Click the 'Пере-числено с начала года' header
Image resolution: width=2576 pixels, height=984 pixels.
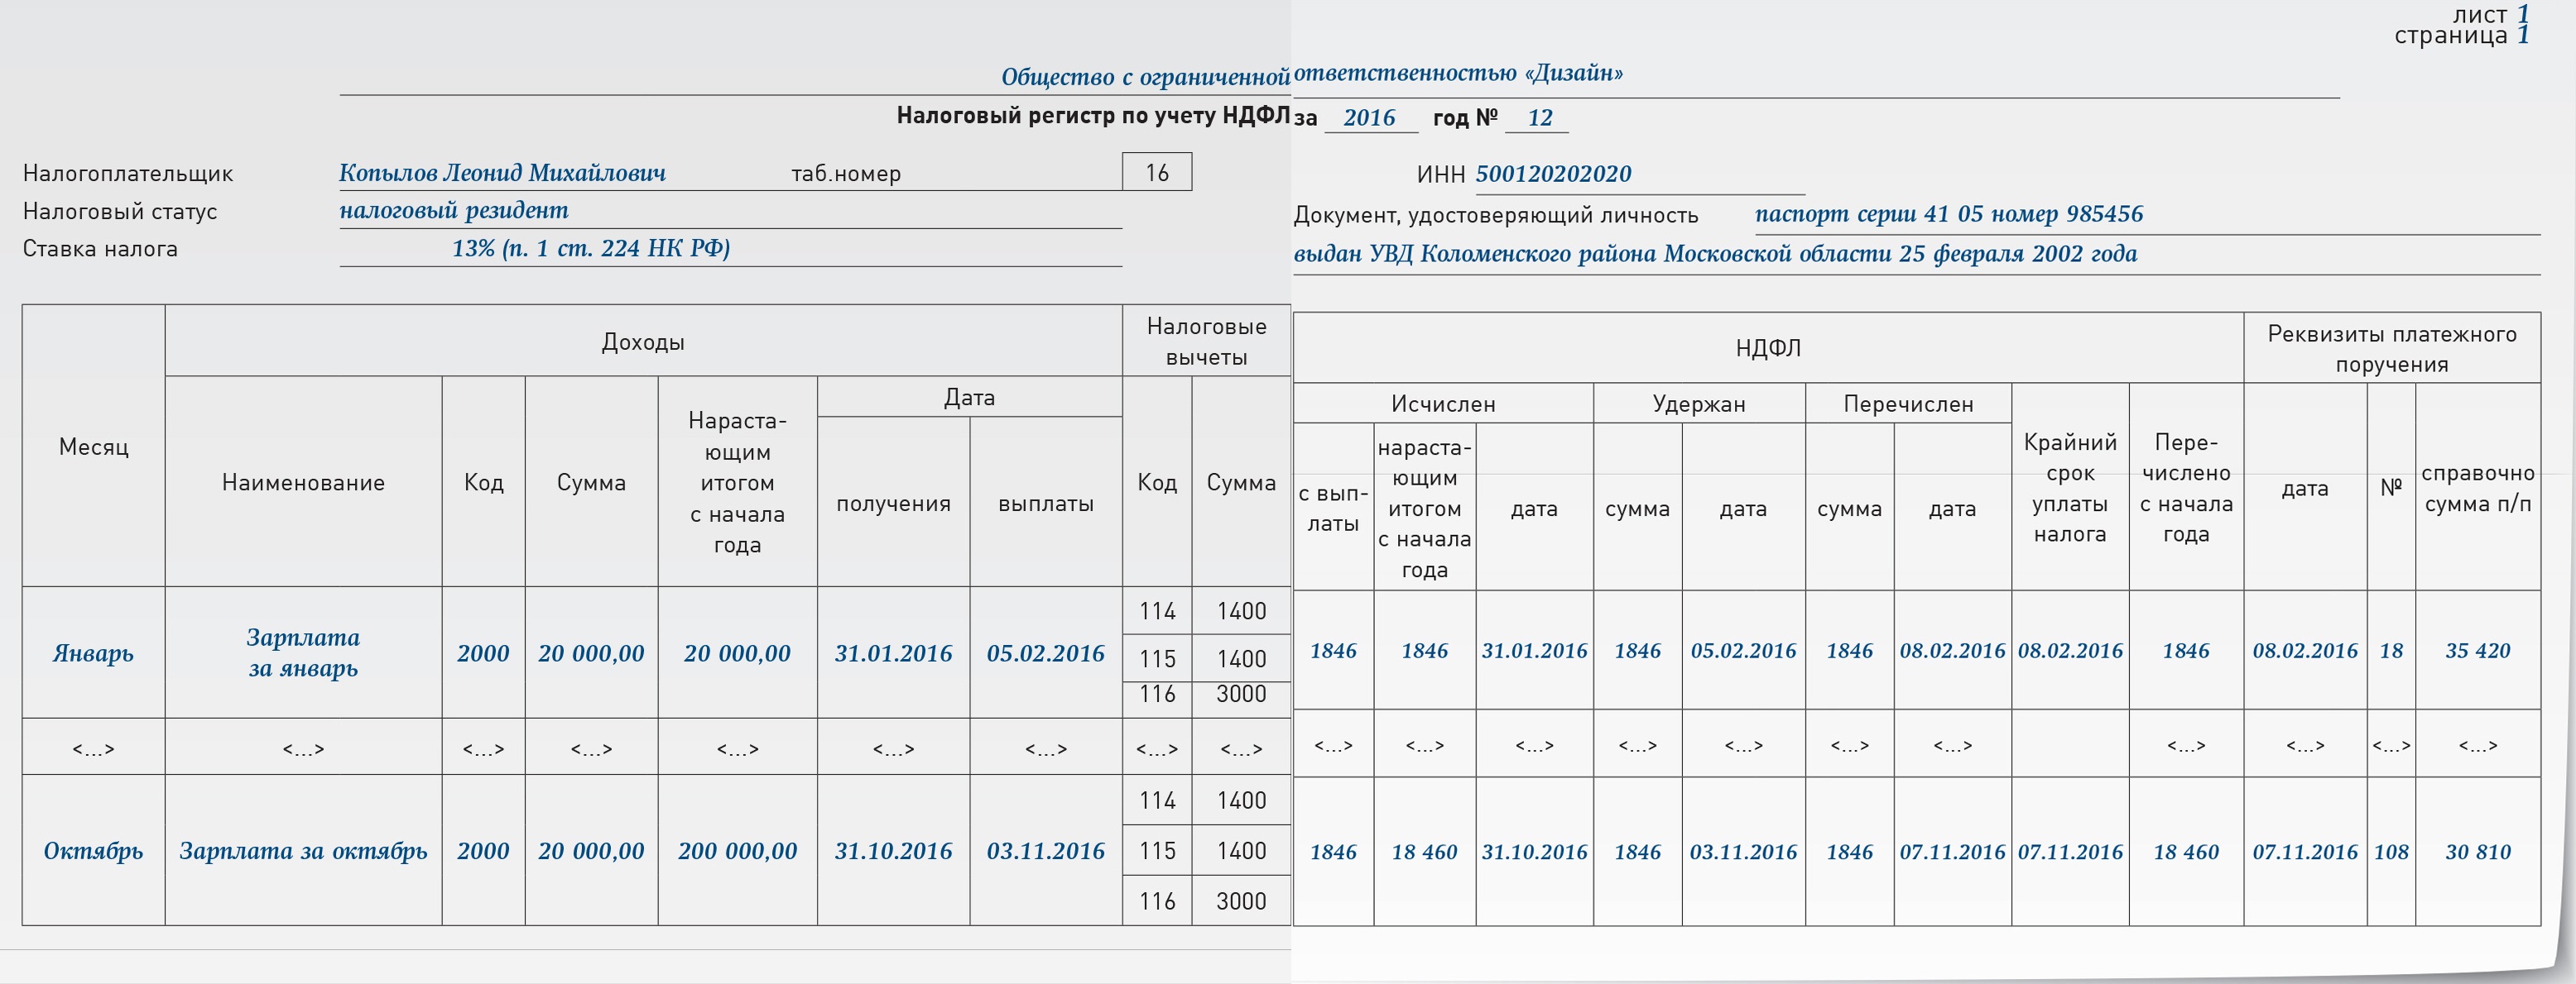pos(2186,488)
